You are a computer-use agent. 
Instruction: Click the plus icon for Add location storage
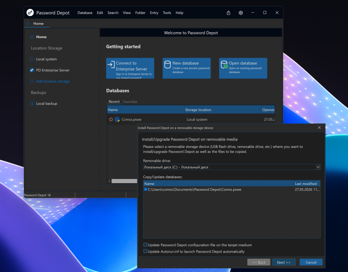click(32, 81)
